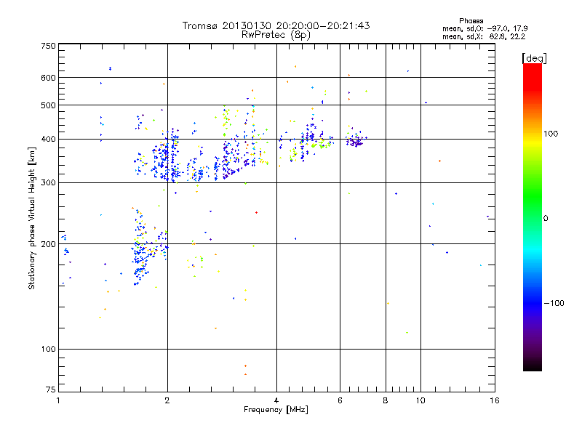The image size is (582, 436).
Task: Click the plot title 'Tromsø 20130130 20:20:00-20:21:43'
Action: [x=276, y=25]
